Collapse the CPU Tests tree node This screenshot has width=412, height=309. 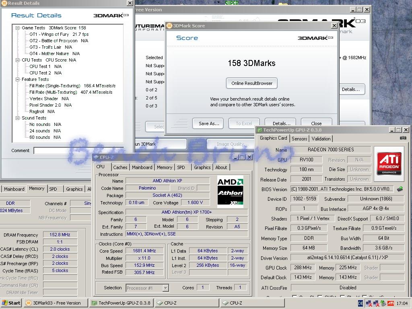click(18, 60)
